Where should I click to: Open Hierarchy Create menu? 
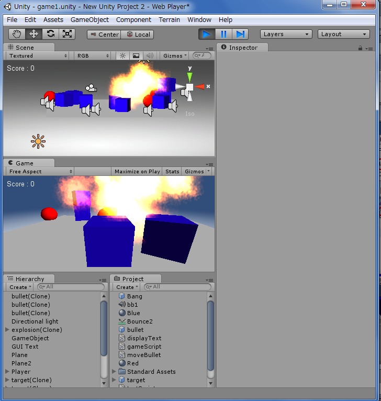(20, 287)
